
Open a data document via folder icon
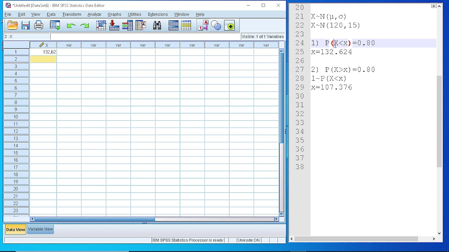[12, 26]
